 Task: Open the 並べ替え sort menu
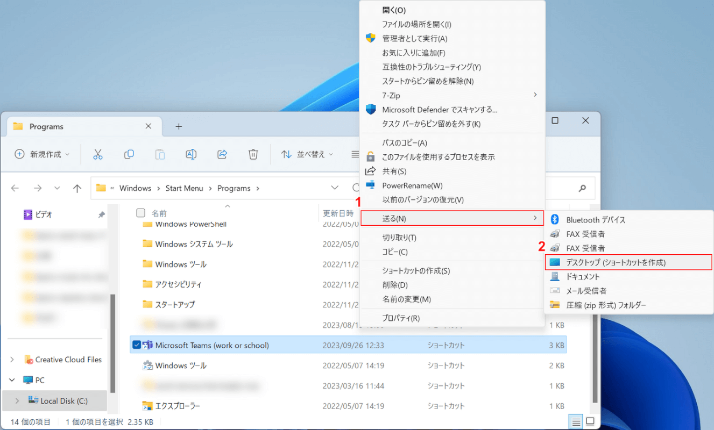click(307, 154)
